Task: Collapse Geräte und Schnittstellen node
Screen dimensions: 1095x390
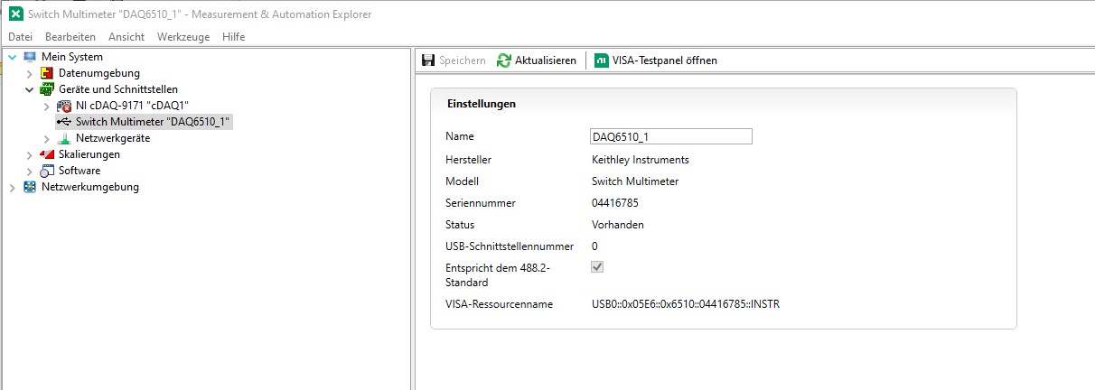Action: pos(30,89)
